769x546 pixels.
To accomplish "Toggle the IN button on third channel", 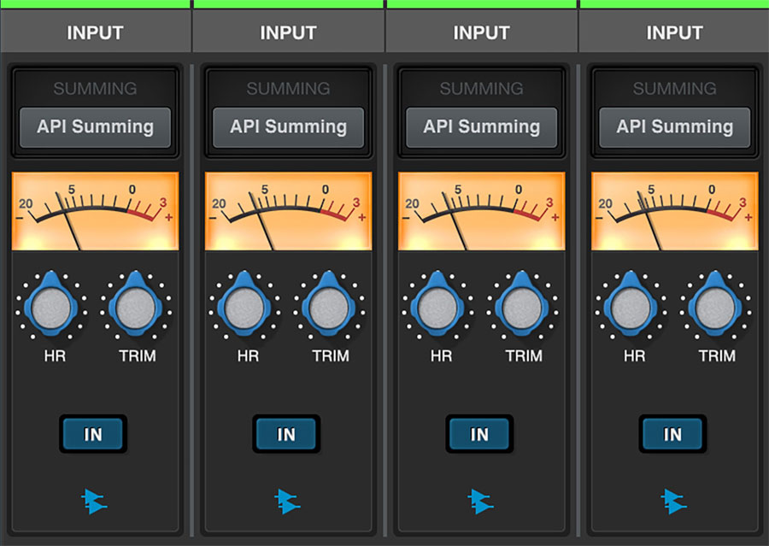I will (x=479, y=434).
